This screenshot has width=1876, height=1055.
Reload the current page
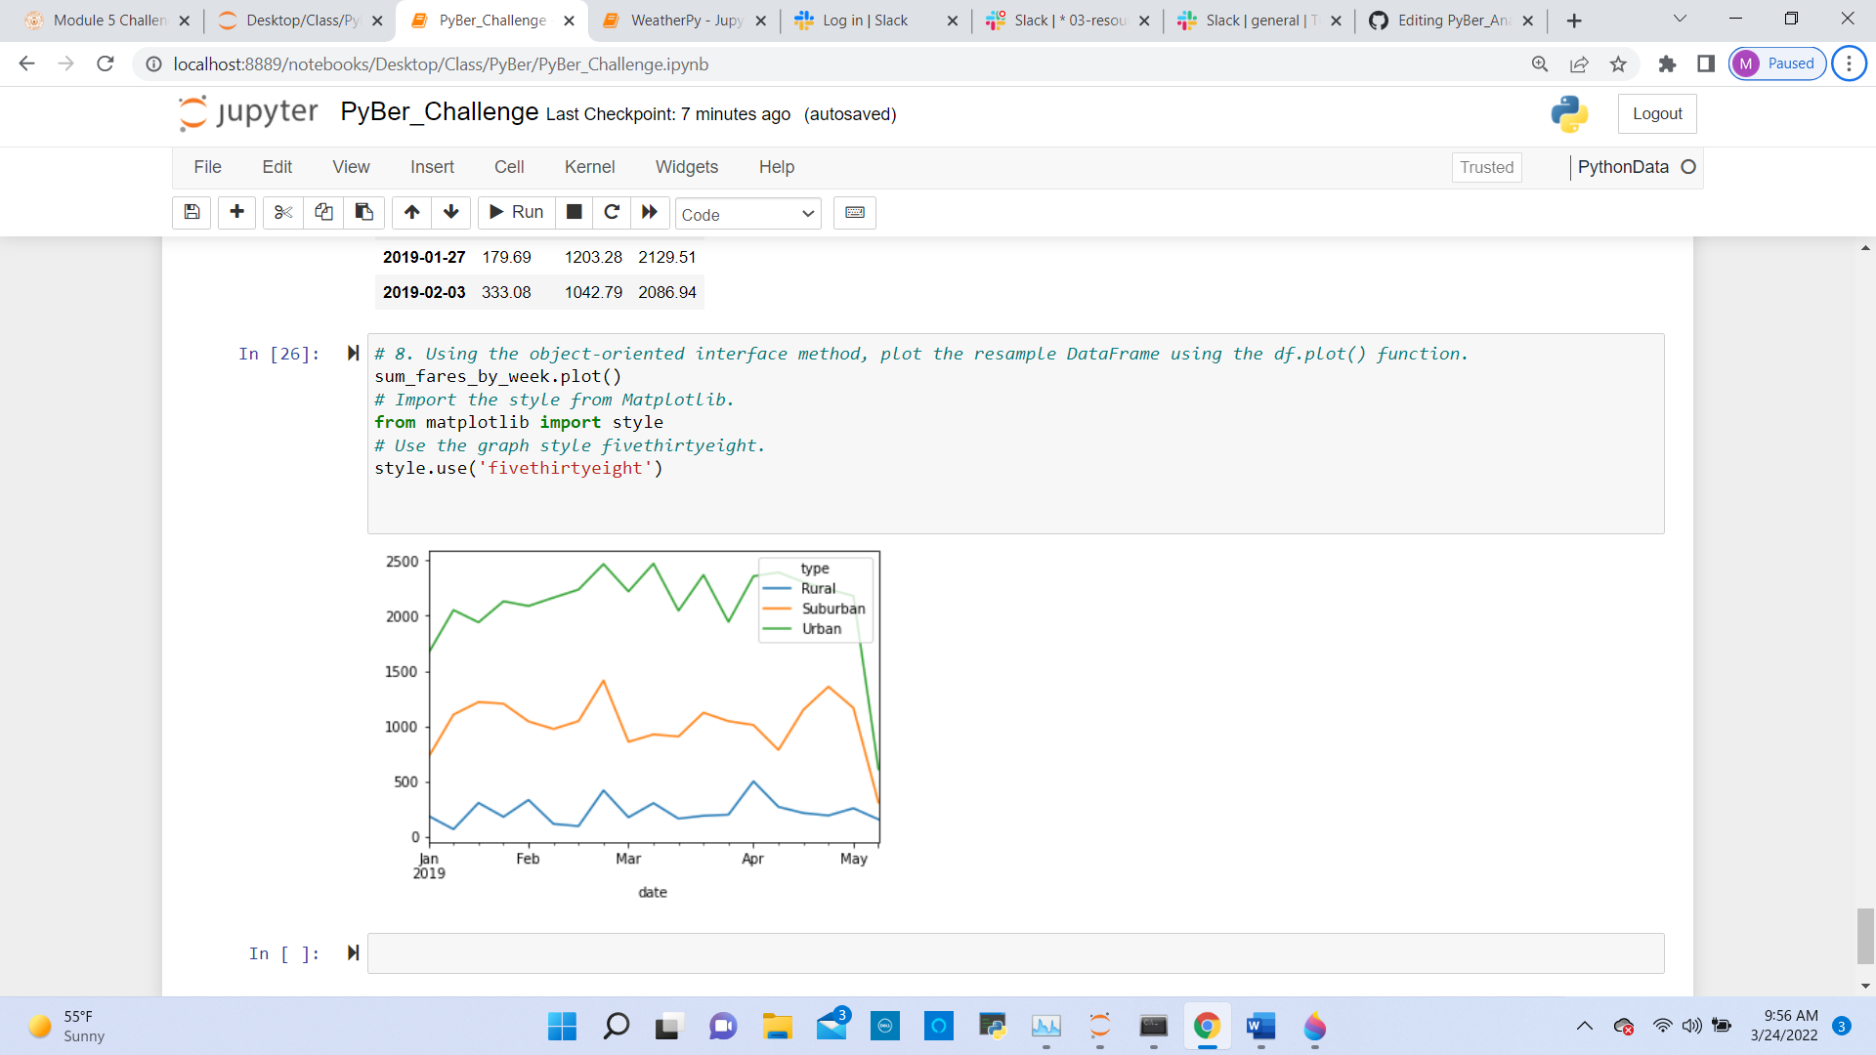(x=105, y=63)
